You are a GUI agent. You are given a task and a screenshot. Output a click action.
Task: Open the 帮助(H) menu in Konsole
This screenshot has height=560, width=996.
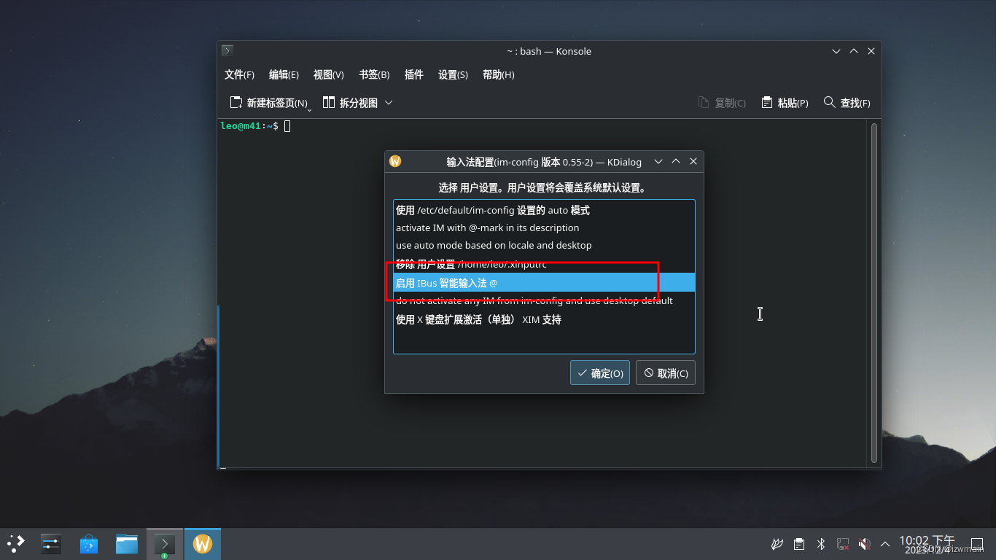(498, 74)
